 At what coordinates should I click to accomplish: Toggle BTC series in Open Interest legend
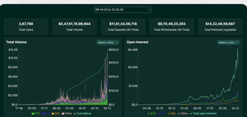click(x=152, y=113)
